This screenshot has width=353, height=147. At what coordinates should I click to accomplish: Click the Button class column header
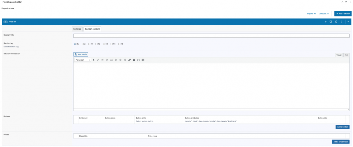110,118
